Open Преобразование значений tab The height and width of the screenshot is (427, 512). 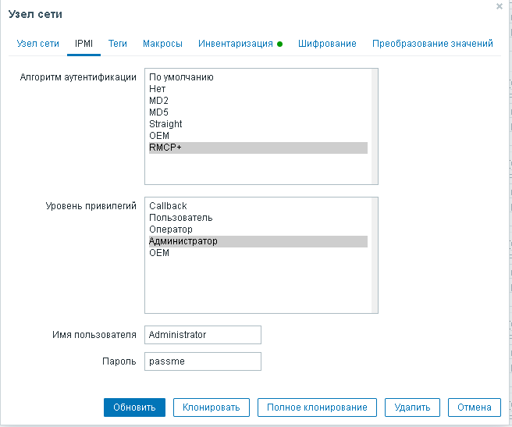[432, 44]
